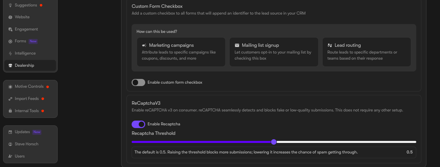Select the Marketing campaigns card
The width and height of the screenshot is (440, 167).
(181, 52)
